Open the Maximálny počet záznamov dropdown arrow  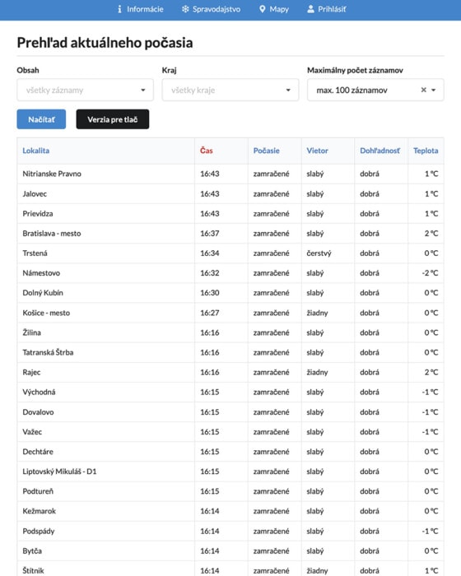434,90
